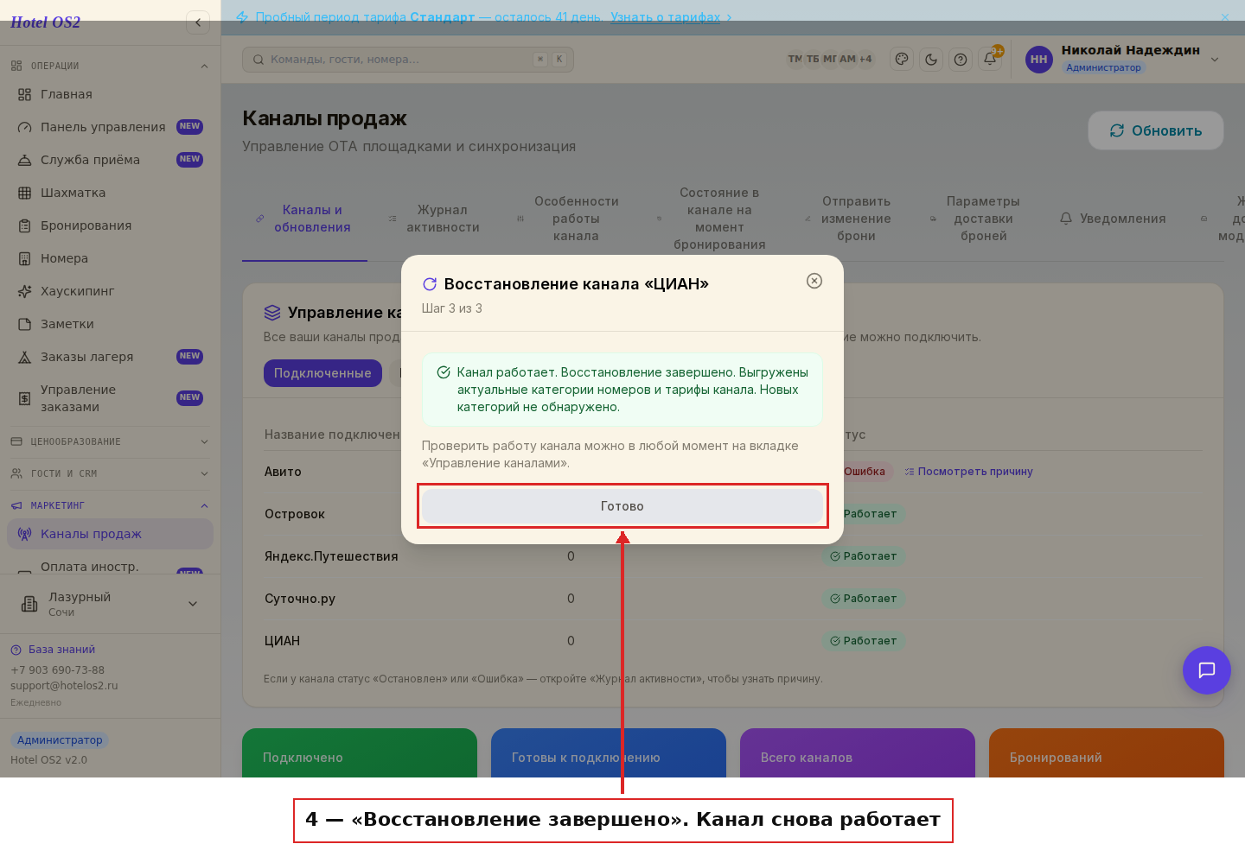Viewport: 1245px width, 863px height.
Task: Click the Работает status for ЦИАН
Action: (x=864, y=641)
